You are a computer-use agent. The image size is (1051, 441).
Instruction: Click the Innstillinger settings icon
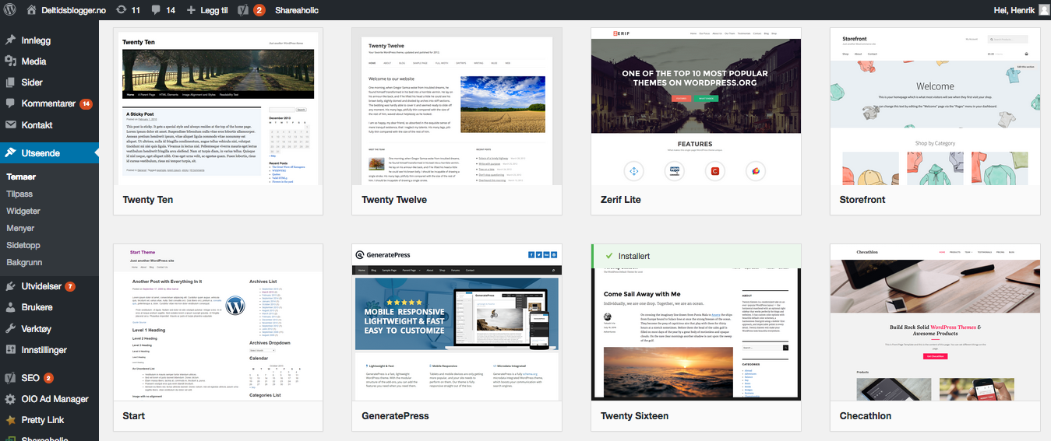coord(11,350)
